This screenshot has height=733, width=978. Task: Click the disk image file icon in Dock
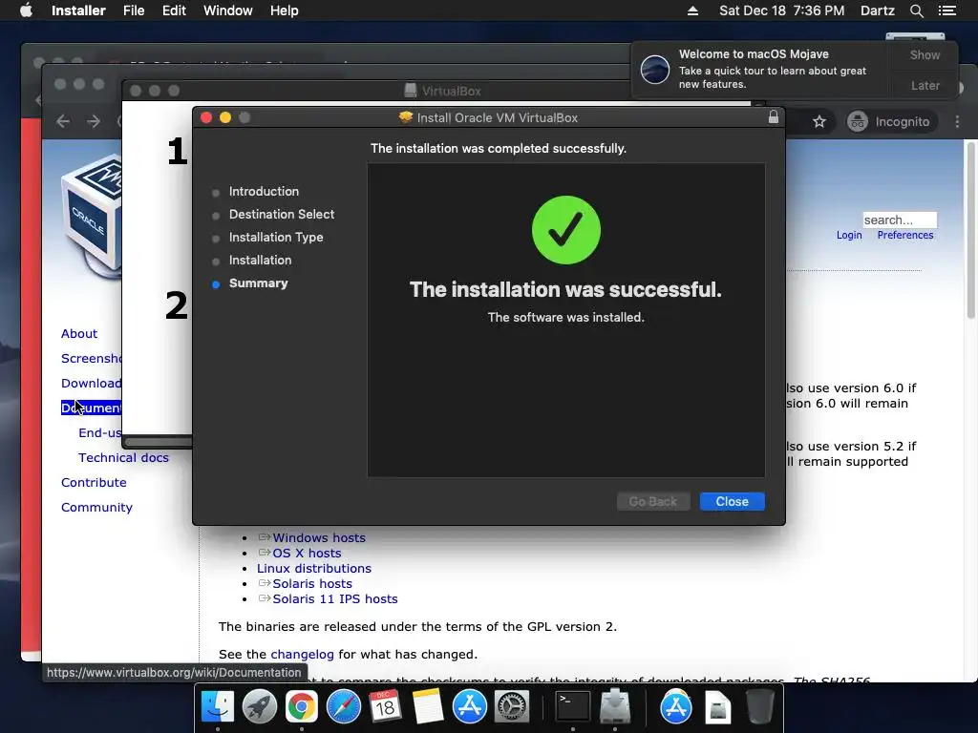(718, 706)
